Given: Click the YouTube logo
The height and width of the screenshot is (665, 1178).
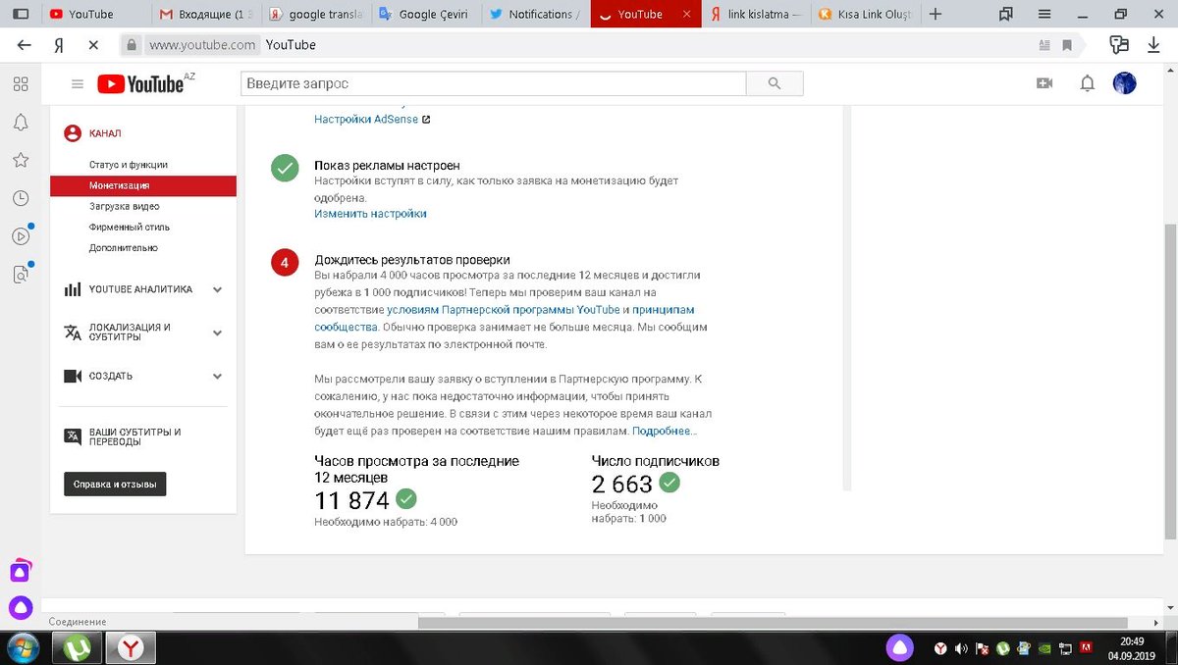Looking at the screenshot, I should [x=140, y=84].
